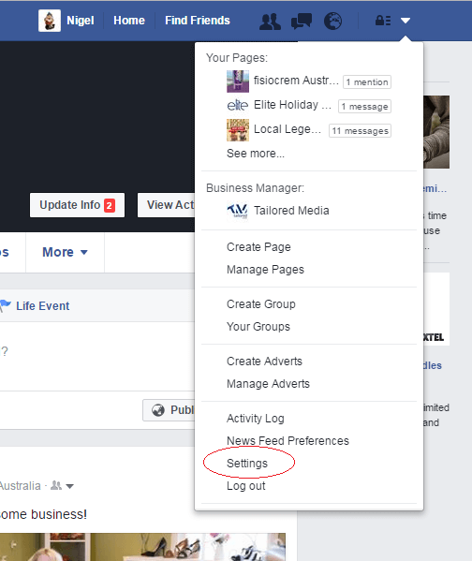Screen dimensions: 472x561
Task: Go to Home in top bar
Action: tap(129, 21)
